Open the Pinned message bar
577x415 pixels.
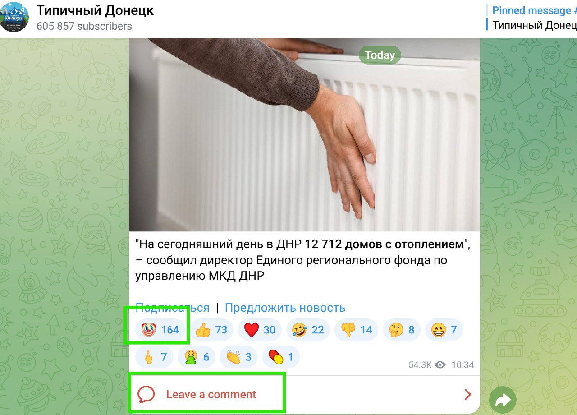click(532, 18)
